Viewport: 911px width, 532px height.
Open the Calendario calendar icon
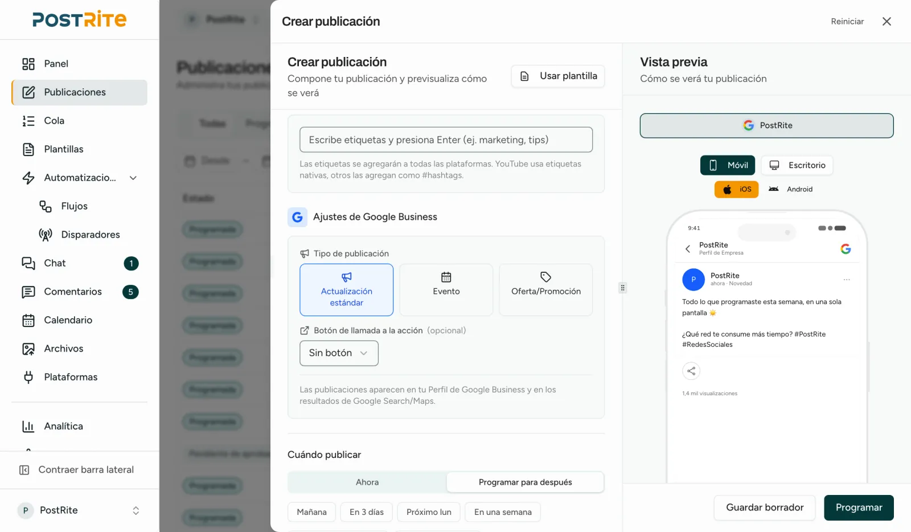tap(28, 320)
